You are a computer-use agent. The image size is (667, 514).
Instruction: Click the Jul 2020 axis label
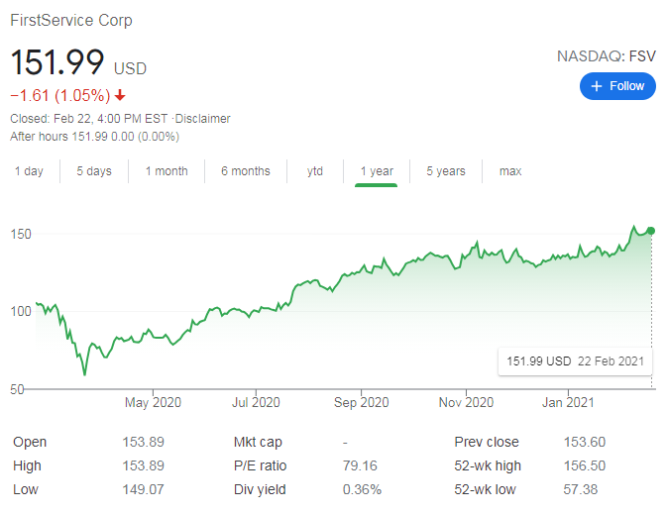point(256,402)
